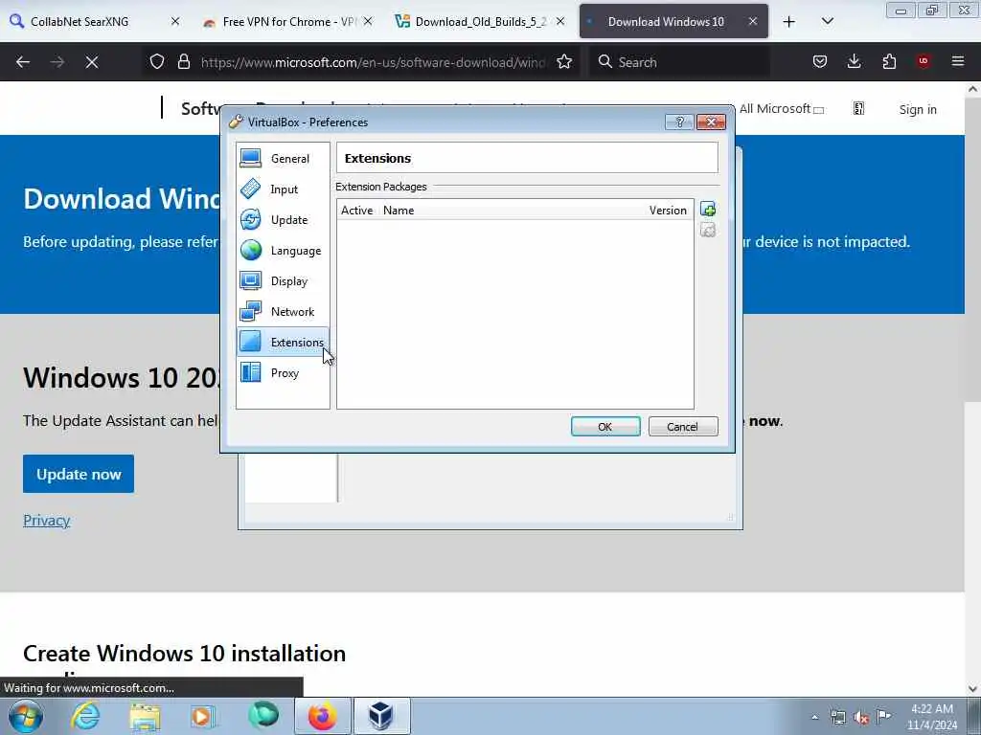Open the tracking protection shield icon
This screenshot has height=735, width=981.
click(157, 61)
